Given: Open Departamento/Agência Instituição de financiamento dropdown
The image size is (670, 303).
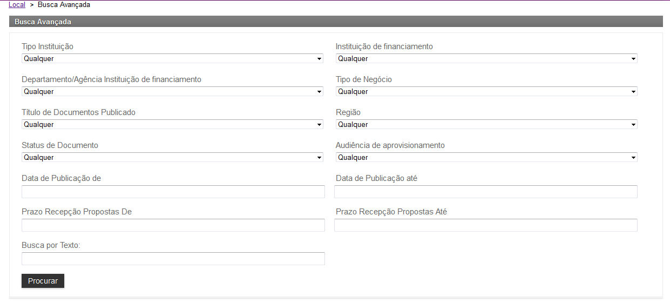Looking at the screenshot, I should click(172, 91).
